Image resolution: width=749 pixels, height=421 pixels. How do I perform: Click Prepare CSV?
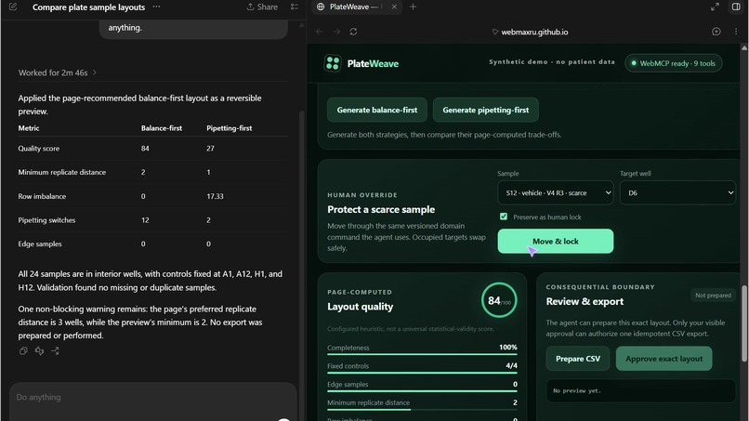(x=577, y=359)
